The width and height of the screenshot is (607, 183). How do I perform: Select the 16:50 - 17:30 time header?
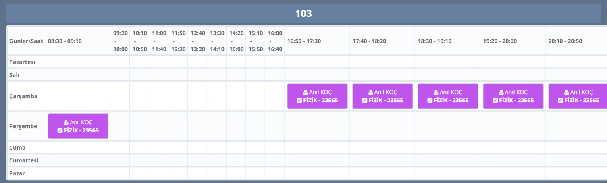(x=304, y=41)
